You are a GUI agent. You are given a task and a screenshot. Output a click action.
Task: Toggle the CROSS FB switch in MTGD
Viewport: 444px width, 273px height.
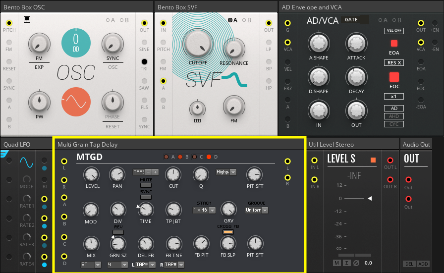(x=228, y=232)
